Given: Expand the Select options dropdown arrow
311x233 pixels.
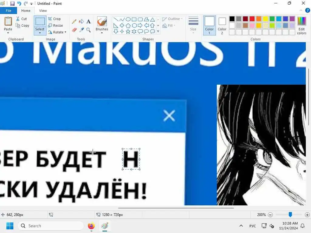Looking at the screenshot, I should 40,33.
